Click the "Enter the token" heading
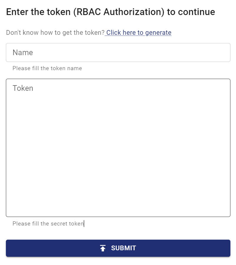Screen dimensions: 236x265 click(110, 12)
